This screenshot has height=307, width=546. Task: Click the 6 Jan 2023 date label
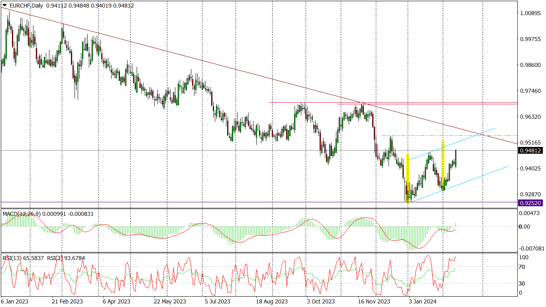[15, 301]
